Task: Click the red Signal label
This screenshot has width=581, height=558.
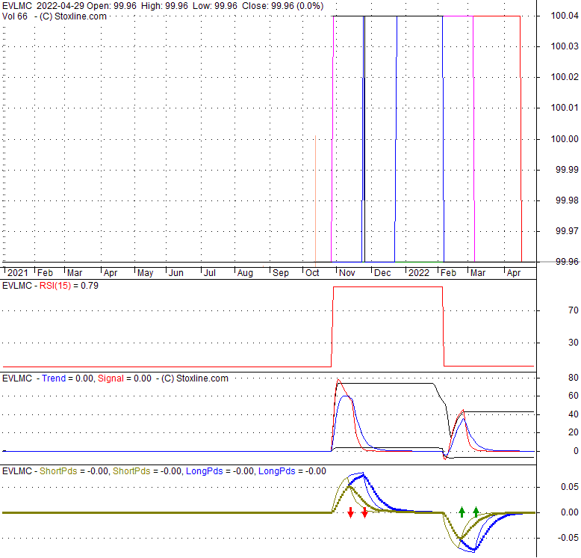Action: (x=111, y=378)
